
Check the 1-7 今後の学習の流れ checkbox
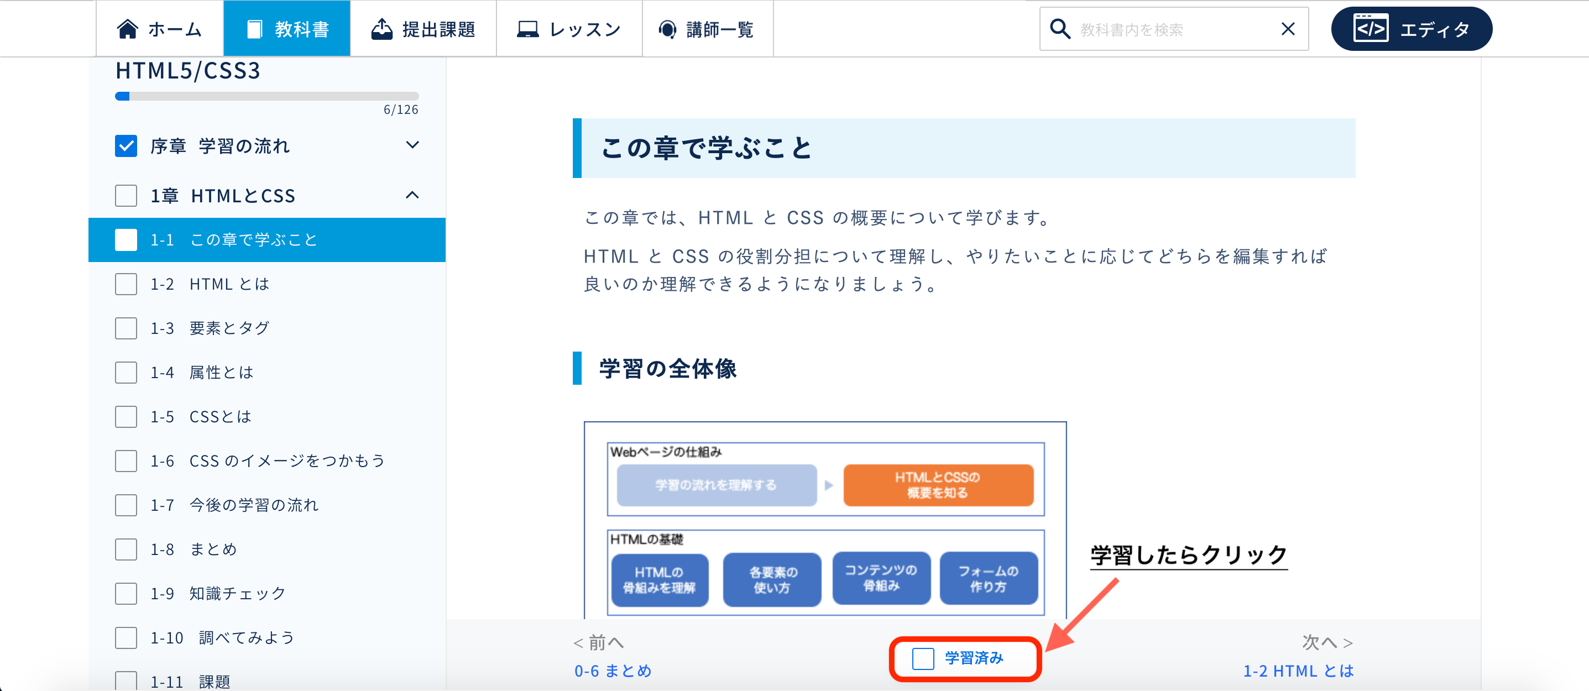tap(126, 505)
